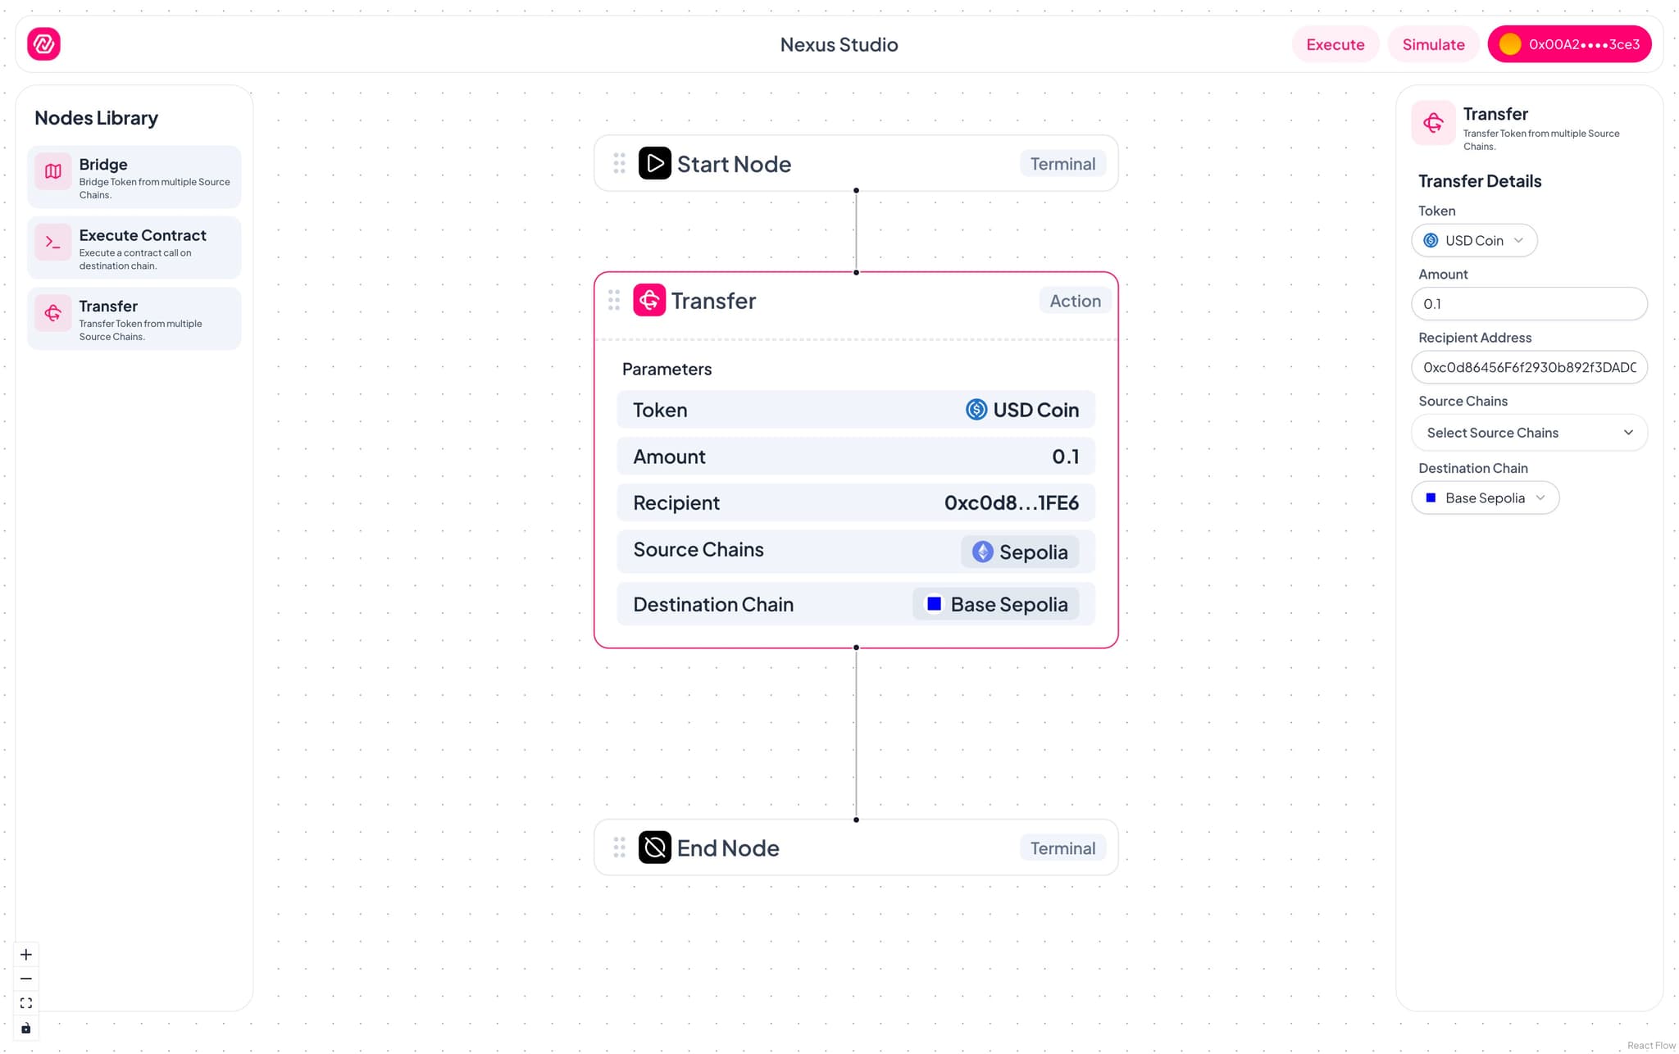1679x1054 pixels.
Task: Click the zoom out minus control
Action: pyautogui.click(x=26, y=979)
